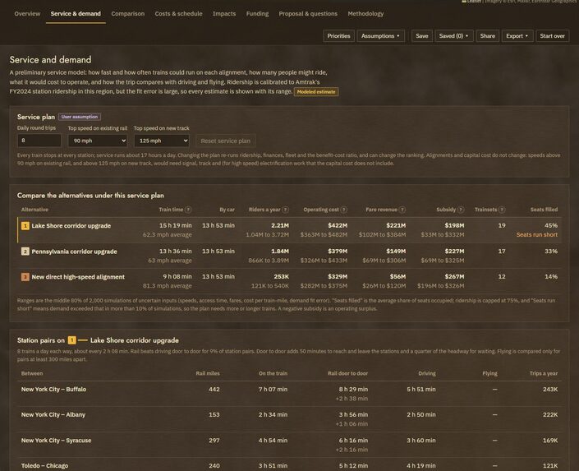Click the Seats run short warning
The width and height of the screenshot is (579, 471).
[x=537, y=235]
